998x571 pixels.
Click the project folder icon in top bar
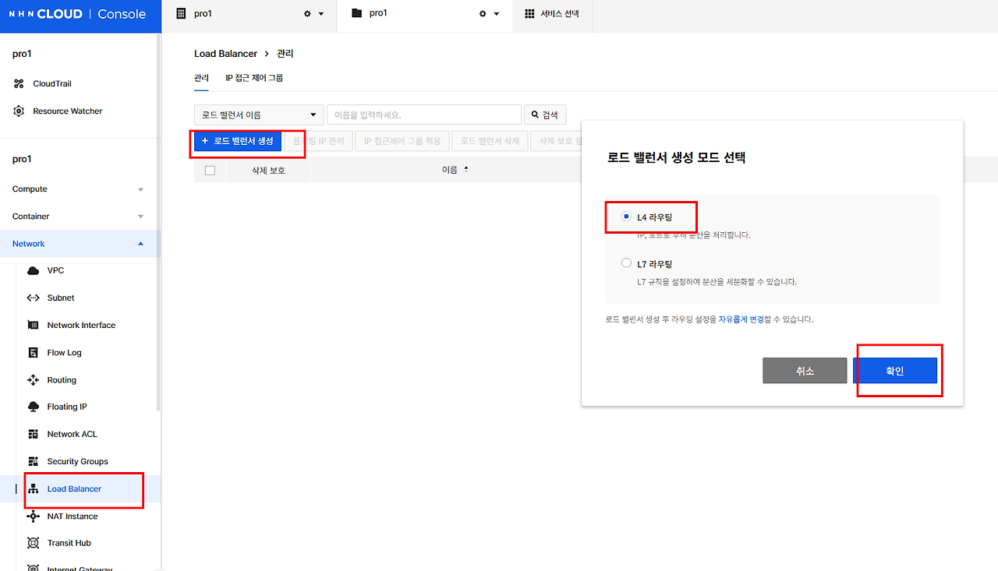click(x=357, y=13)
